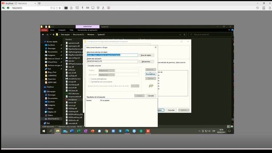This screenshot has height=153, width=272.
Task: Click Columnas button in dialog
Action: pos(150,70)
